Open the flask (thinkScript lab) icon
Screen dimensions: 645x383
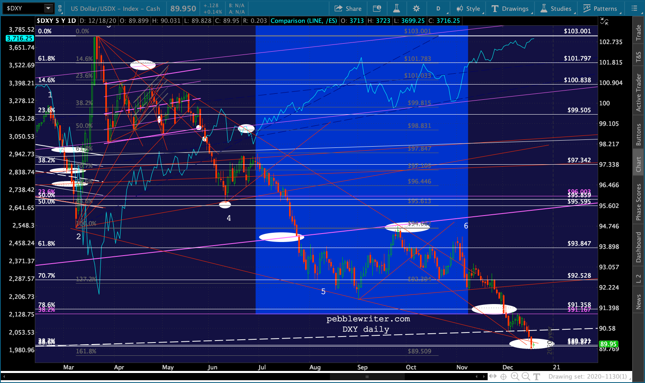coord(396,8)
